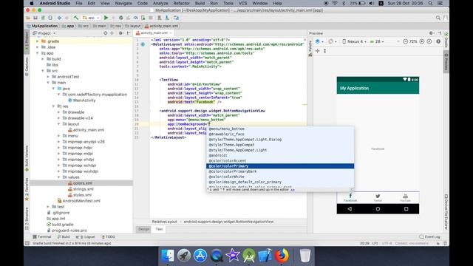Select @drawable/ic_face suggestion
This screenshot has width=473, height=266.
(x=280, y=134)
